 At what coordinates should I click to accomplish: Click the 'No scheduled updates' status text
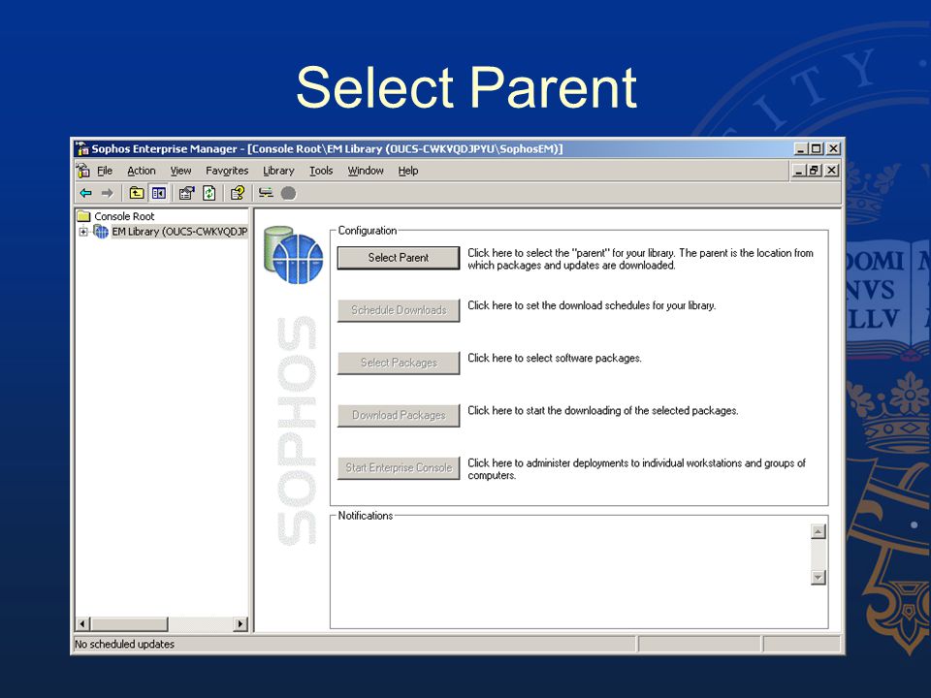pyautogui.click(x=124, y=644)
